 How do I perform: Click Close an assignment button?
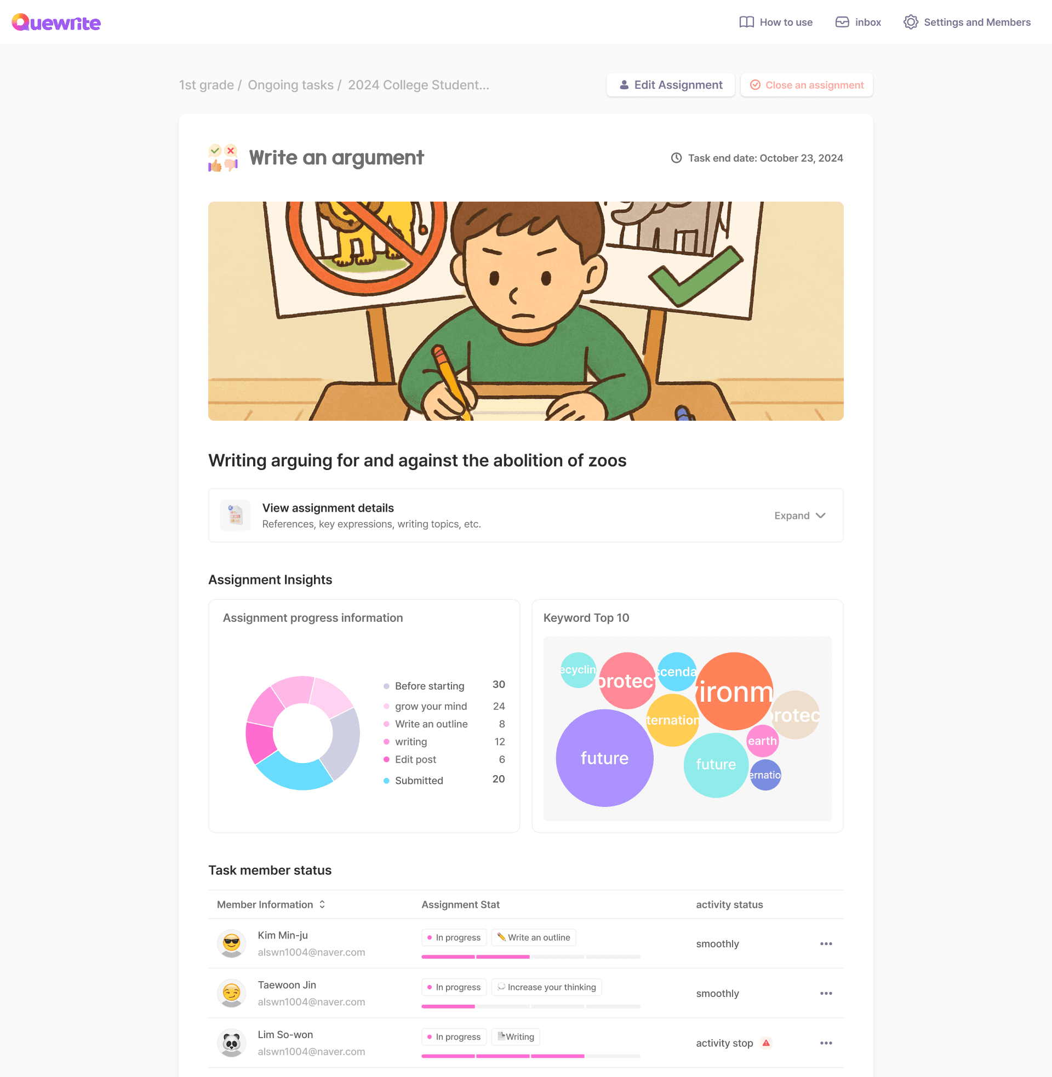pos(806,84)
